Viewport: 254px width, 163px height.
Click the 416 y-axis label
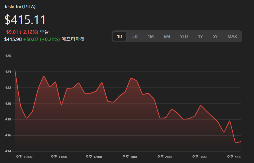coord(8,135)
